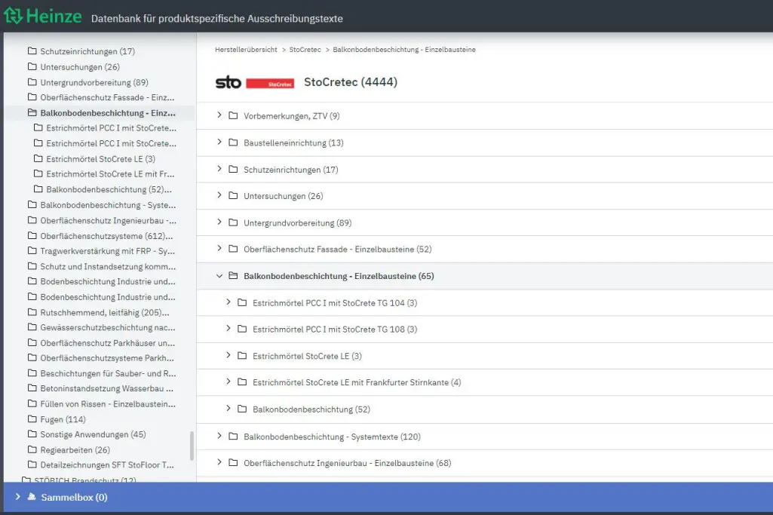Screen dimensions: 773x515
Task: Expand Balkonbodenbeschichtung - Systemtexte (120) chevron
Action: pyautogui.click(x=219, y=436)
